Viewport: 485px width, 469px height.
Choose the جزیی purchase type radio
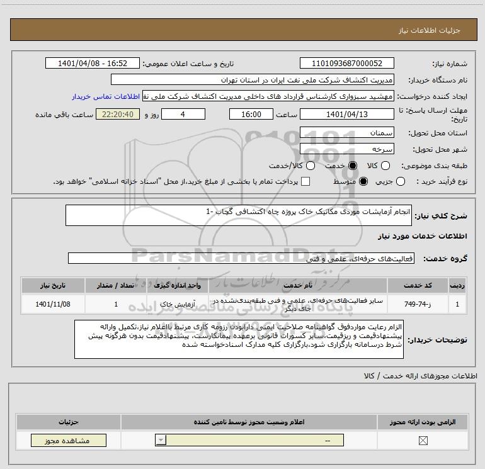tap(401, 181)
